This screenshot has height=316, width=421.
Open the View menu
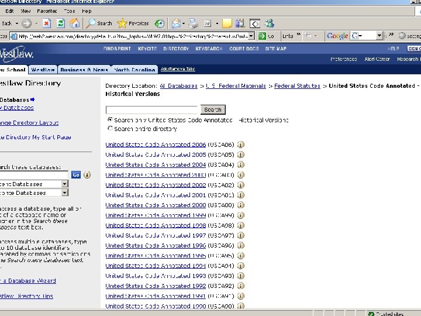pos(26,11)
